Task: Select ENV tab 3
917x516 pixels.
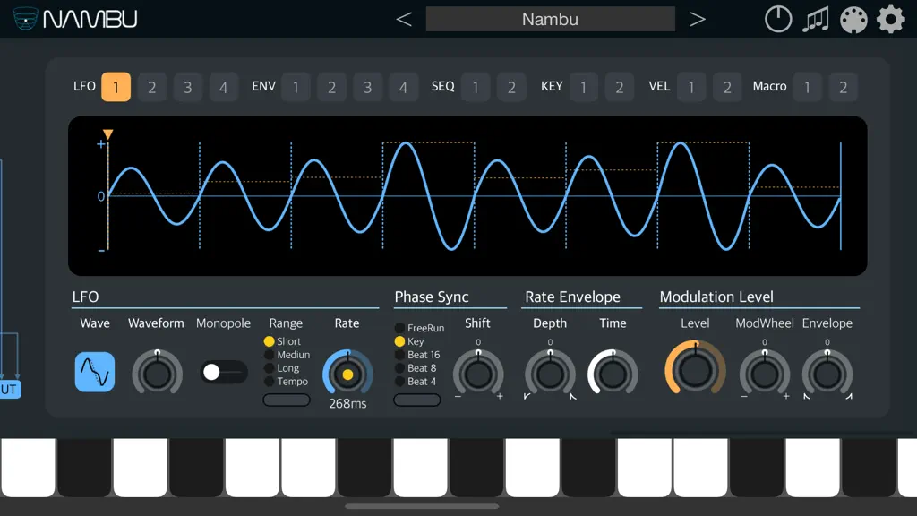Action: pyautogui.click(x=367, y=87)
